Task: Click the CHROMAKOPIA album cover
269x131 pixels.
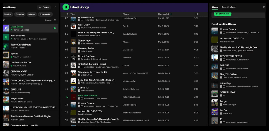Action: [6, 73]
